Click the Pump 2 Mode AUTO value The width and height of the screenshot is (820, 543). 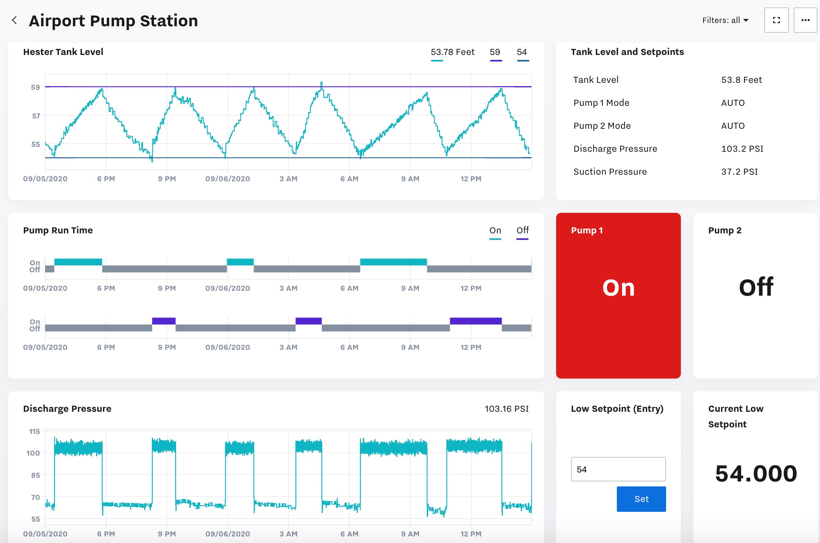[733, 125]
